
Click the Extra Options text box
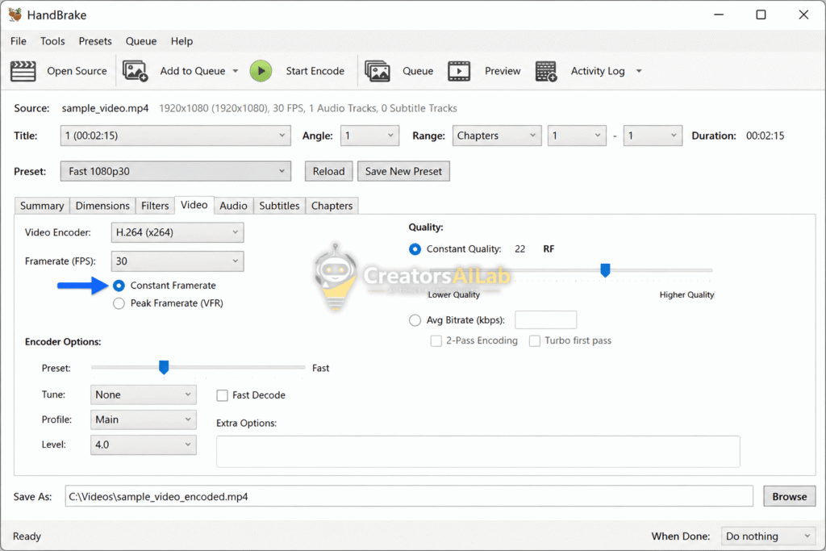[478, 452]
